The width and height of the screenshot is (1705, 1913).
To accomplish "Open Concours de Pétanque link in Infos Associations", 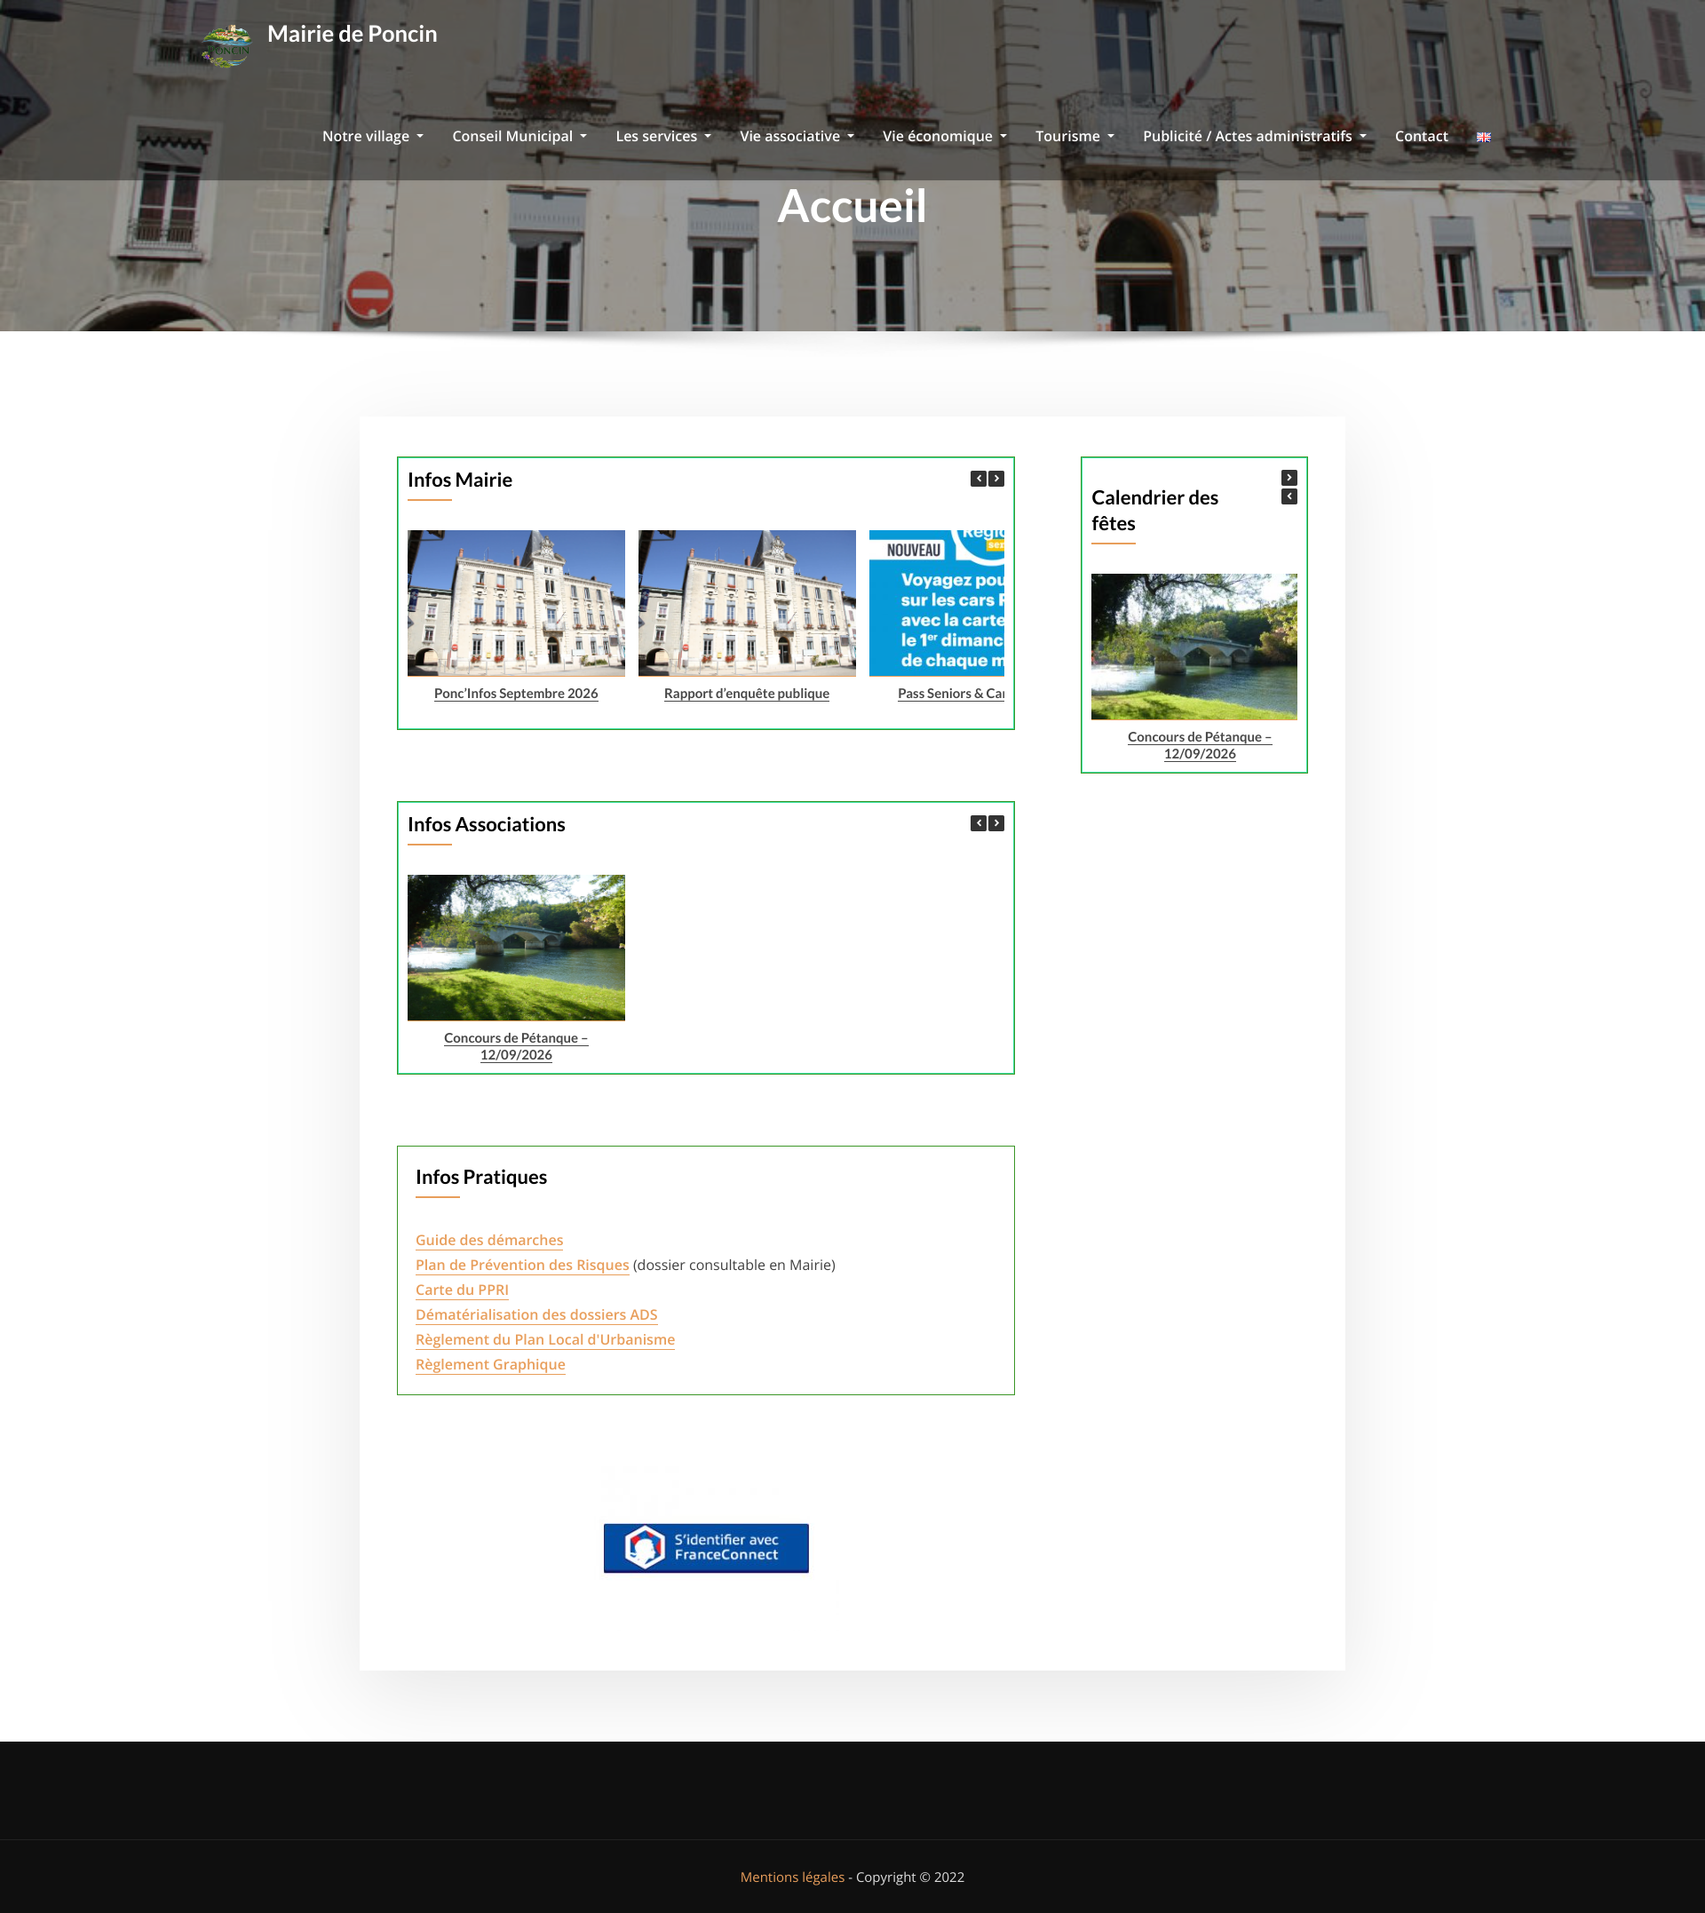I will point(516,1046).
